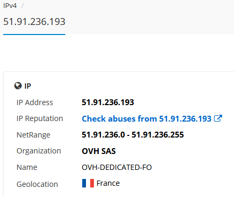Click the France flag icon
The height and width of the screenshot is (197, 234).
(88, 183)
